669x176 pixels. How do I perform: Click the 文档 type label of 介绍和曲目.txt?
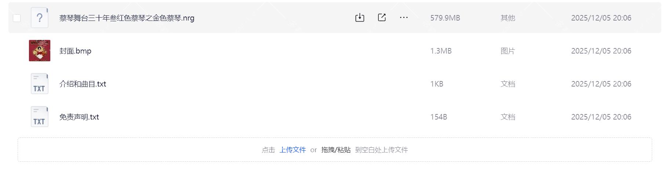(508, 84)
